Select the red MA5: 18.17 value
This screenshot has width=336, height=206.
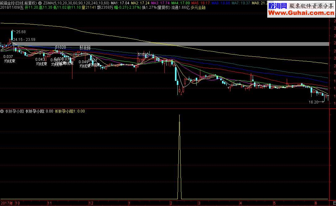click(201, 3)
